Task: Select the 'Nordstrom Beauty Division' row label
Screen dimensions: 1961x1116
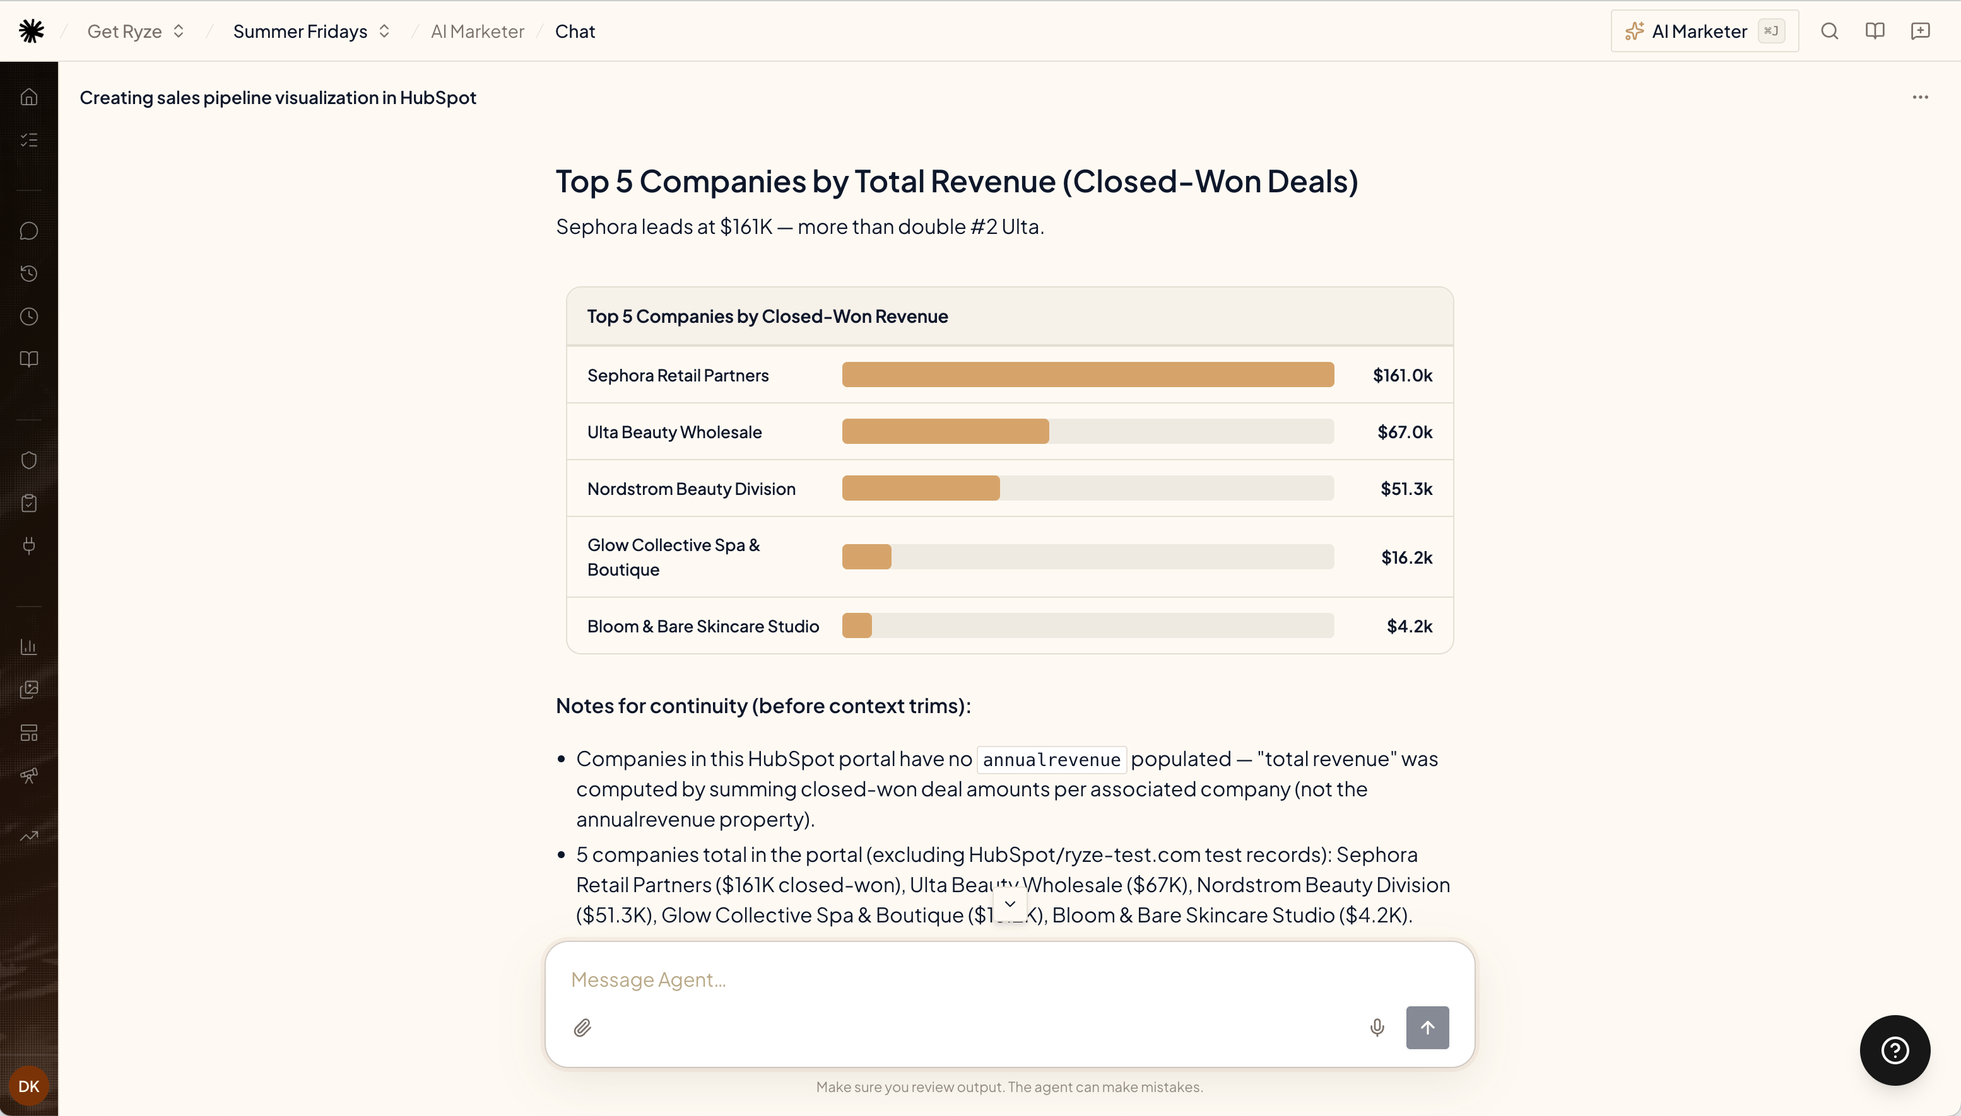Action: click(691, 488)
